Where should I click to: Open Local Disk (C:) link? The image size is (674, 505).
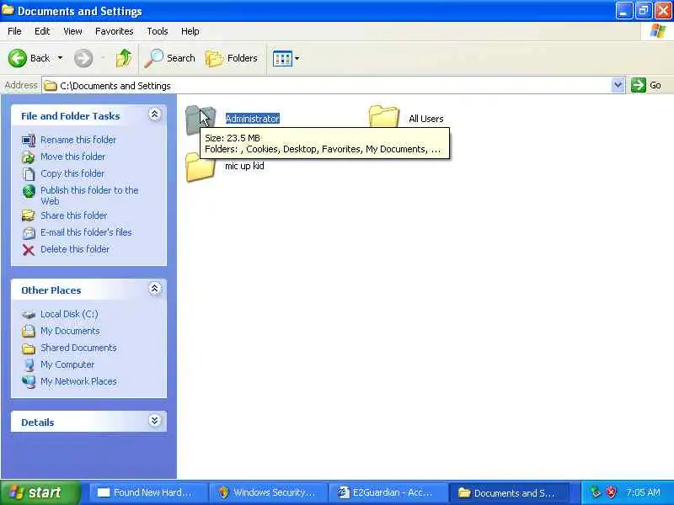(x=69, y=314)
